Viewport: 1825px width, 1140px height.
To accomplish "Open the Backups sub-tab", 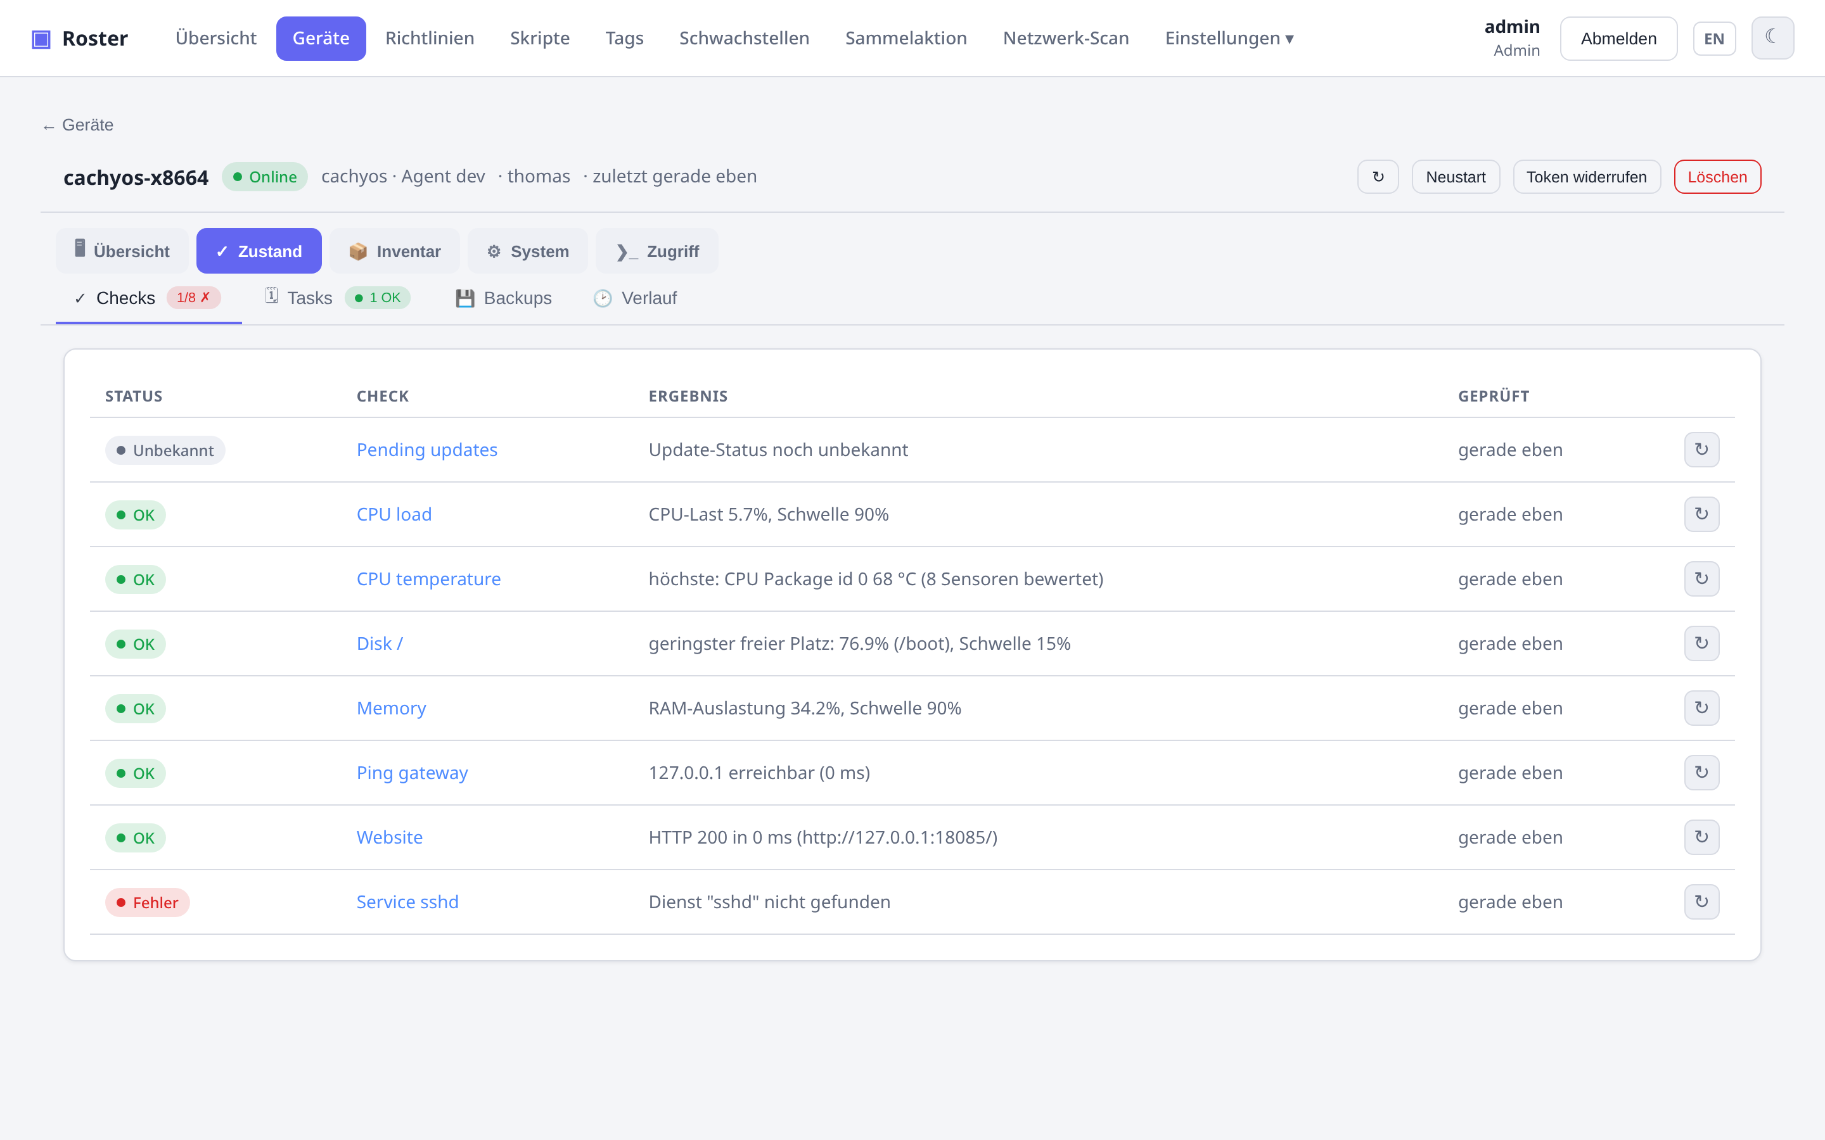I will pos(504,298).
